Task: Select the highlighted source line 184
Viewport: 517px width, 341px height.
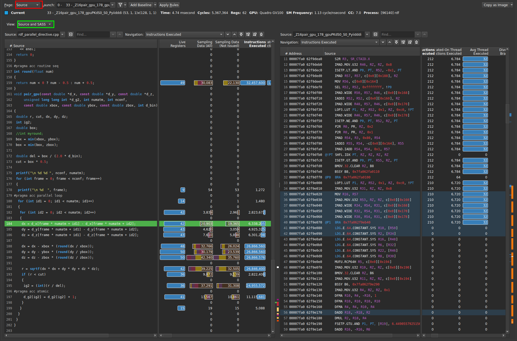Action: (80, 223)
